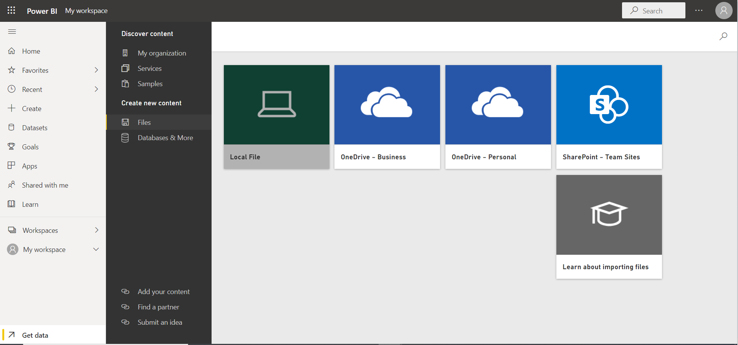Click the Files save-disk icon
The height and width of the screenshot is (345, 738).
click(x=125, y=122)
